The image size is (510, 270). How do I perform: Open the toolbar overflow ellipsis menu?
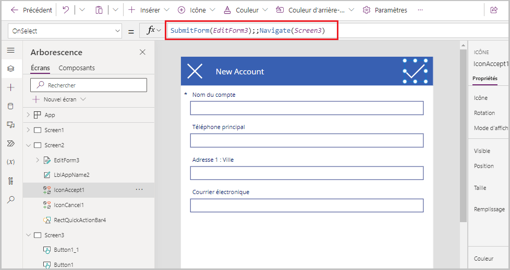click(420, 10)
